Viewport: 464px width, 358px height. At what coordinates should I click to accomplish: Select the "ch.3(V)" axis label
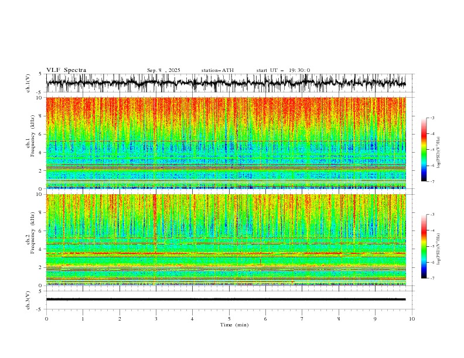[28, 300]
